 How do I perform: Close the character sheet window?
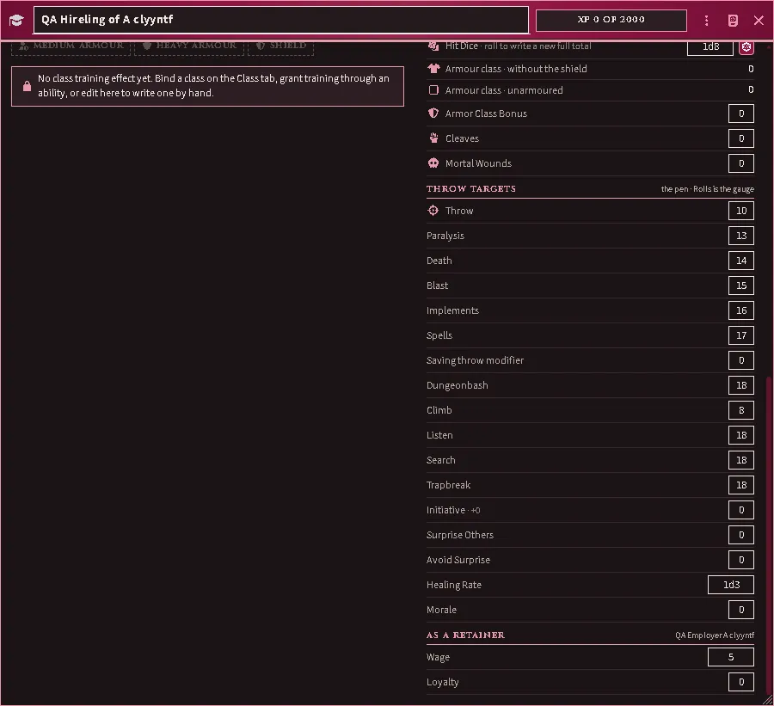759,21
